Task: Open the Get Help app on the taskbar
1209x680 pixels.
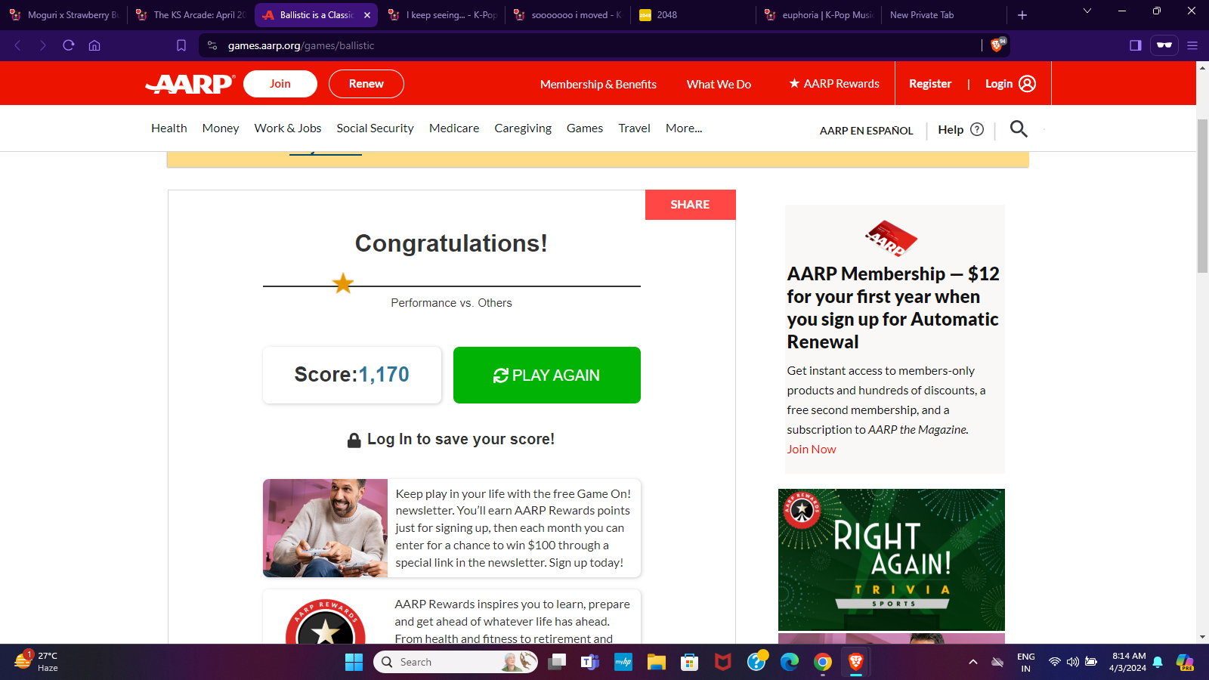Action: (x=756, y=662)
